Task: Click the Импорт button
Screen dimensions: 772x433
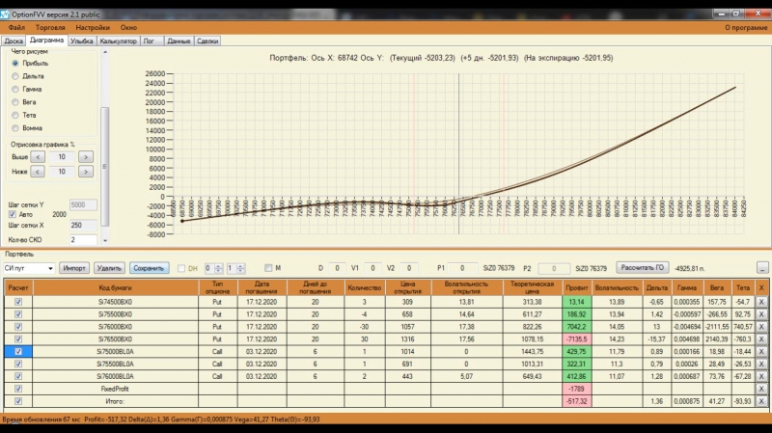Action: [74, 268]
